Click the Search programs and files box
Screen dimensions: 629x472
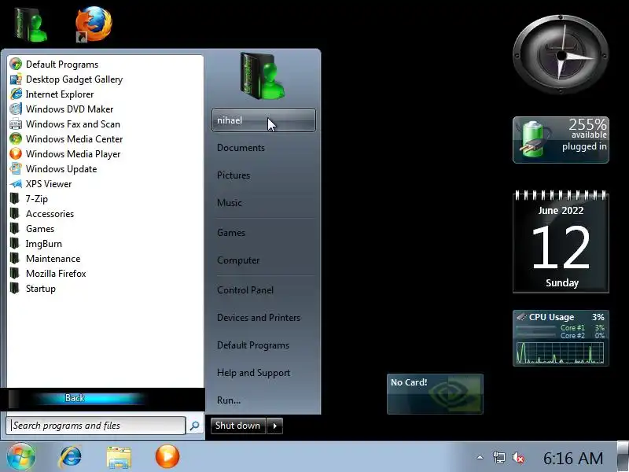point(96,426)
